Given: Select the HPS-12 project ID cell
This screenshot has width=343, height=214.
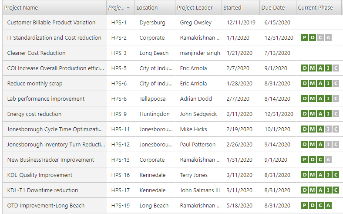Looking at the screenshot, I should [x=120, y=144].
